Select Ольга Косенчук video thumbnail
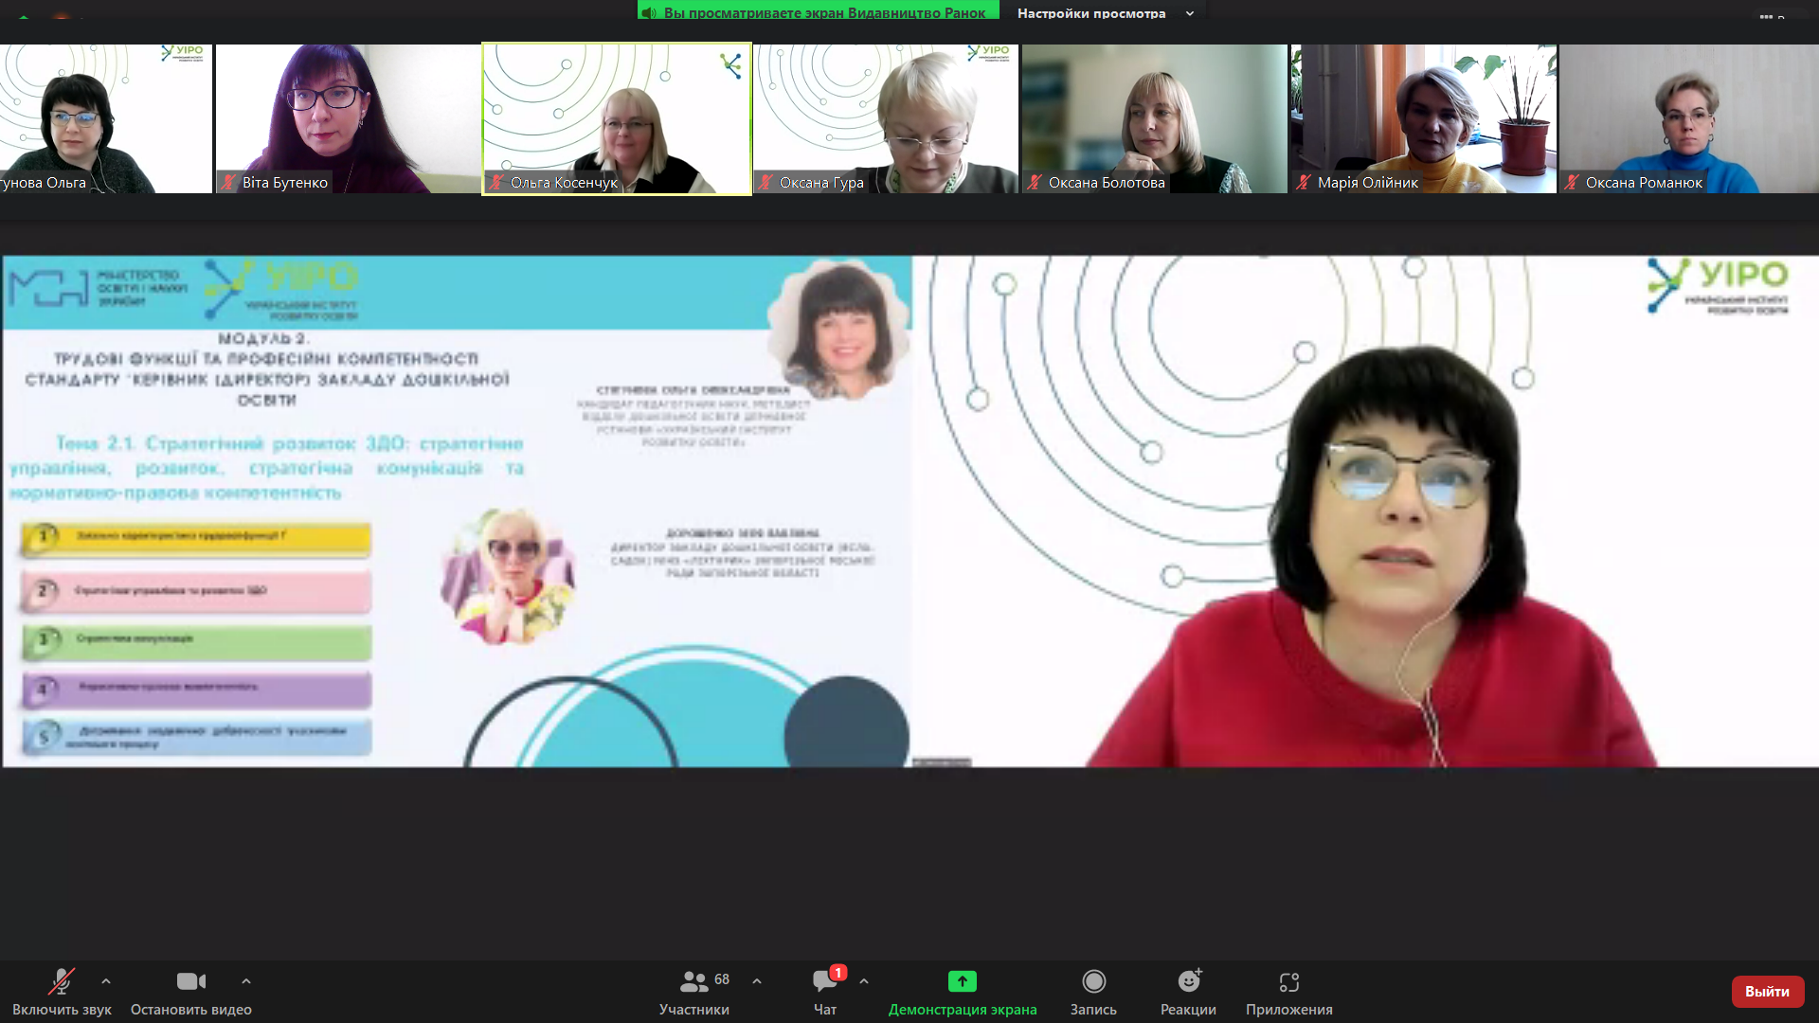 617,118
